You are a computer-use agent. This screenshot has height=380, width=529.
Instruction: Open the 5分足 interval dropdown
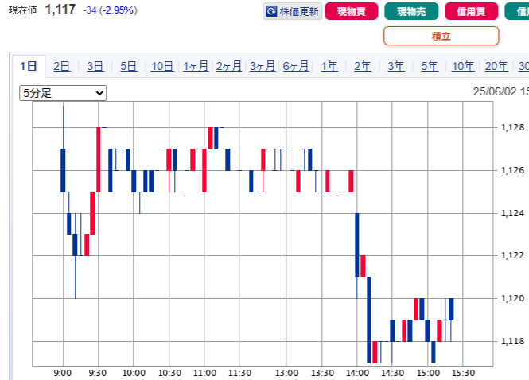(63, 93)
